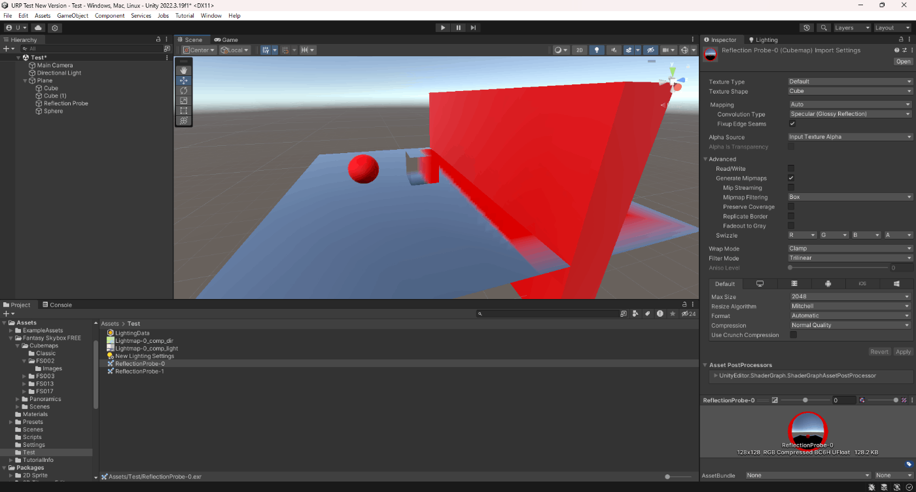Image resolution: width=916 pixels, height=492 pixels.
Task: Open the draw mode shading dropdown
Action: click(x=561, y=50)
